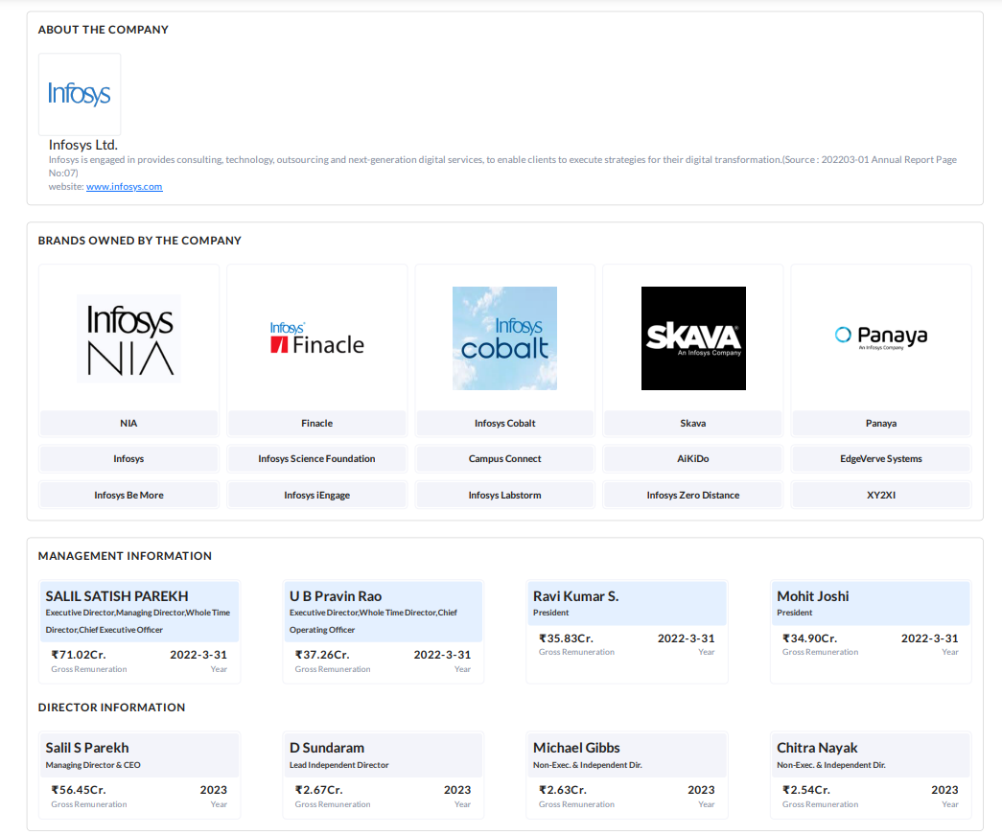
Task: Open the www.infosys.com website link
Action: 124,187
